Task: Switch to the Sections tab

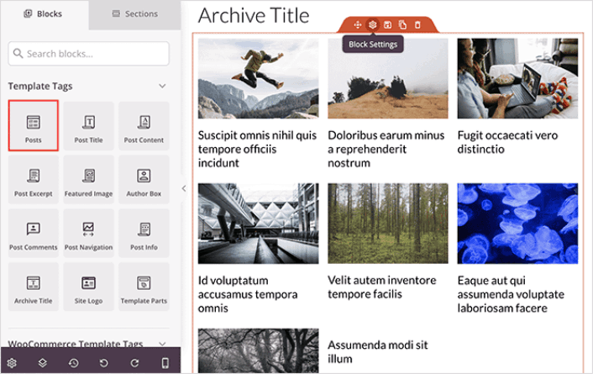Action: pos(134,13)
